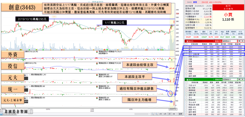Viewport: 245px width, 117px height.
Task: Check the 摩根大通 broker checkbox
Action: coord(186,95)
